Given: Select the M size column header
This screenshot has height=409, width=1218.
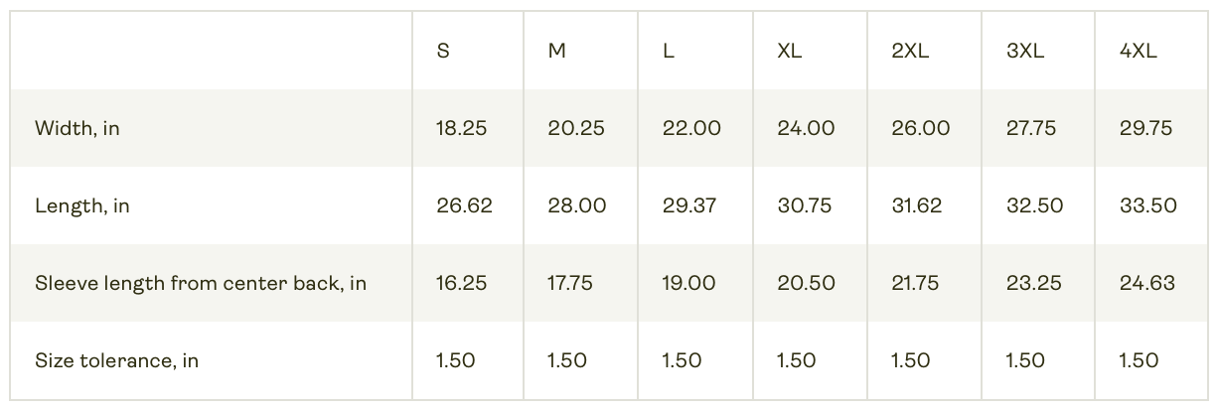Looking at the screenshot, I should (x=557, y=52).
